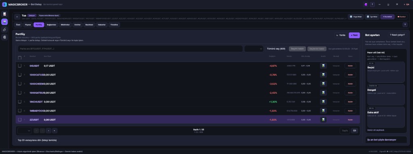Check the 1000CAT row checkbox
This screenshot has height=154, width=413.
tap(20, 75)
